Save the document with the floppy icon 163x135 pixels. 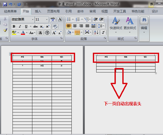tap(5, 4)
